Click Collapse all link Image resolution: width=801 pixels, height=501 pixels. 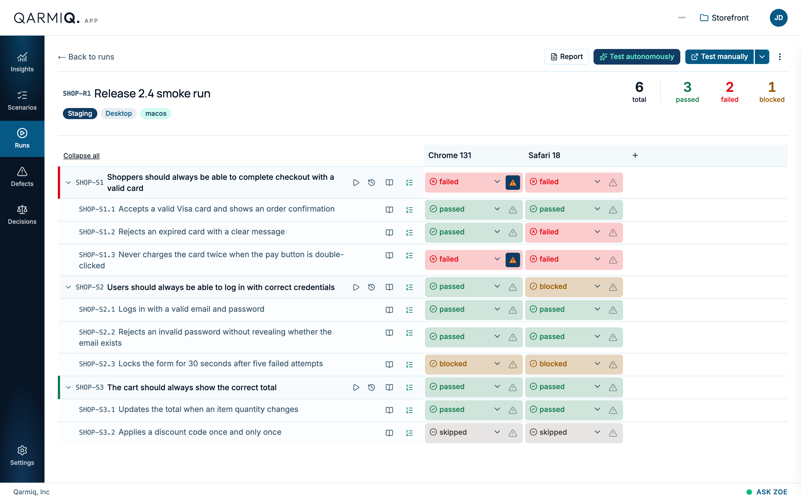(81, 156)
